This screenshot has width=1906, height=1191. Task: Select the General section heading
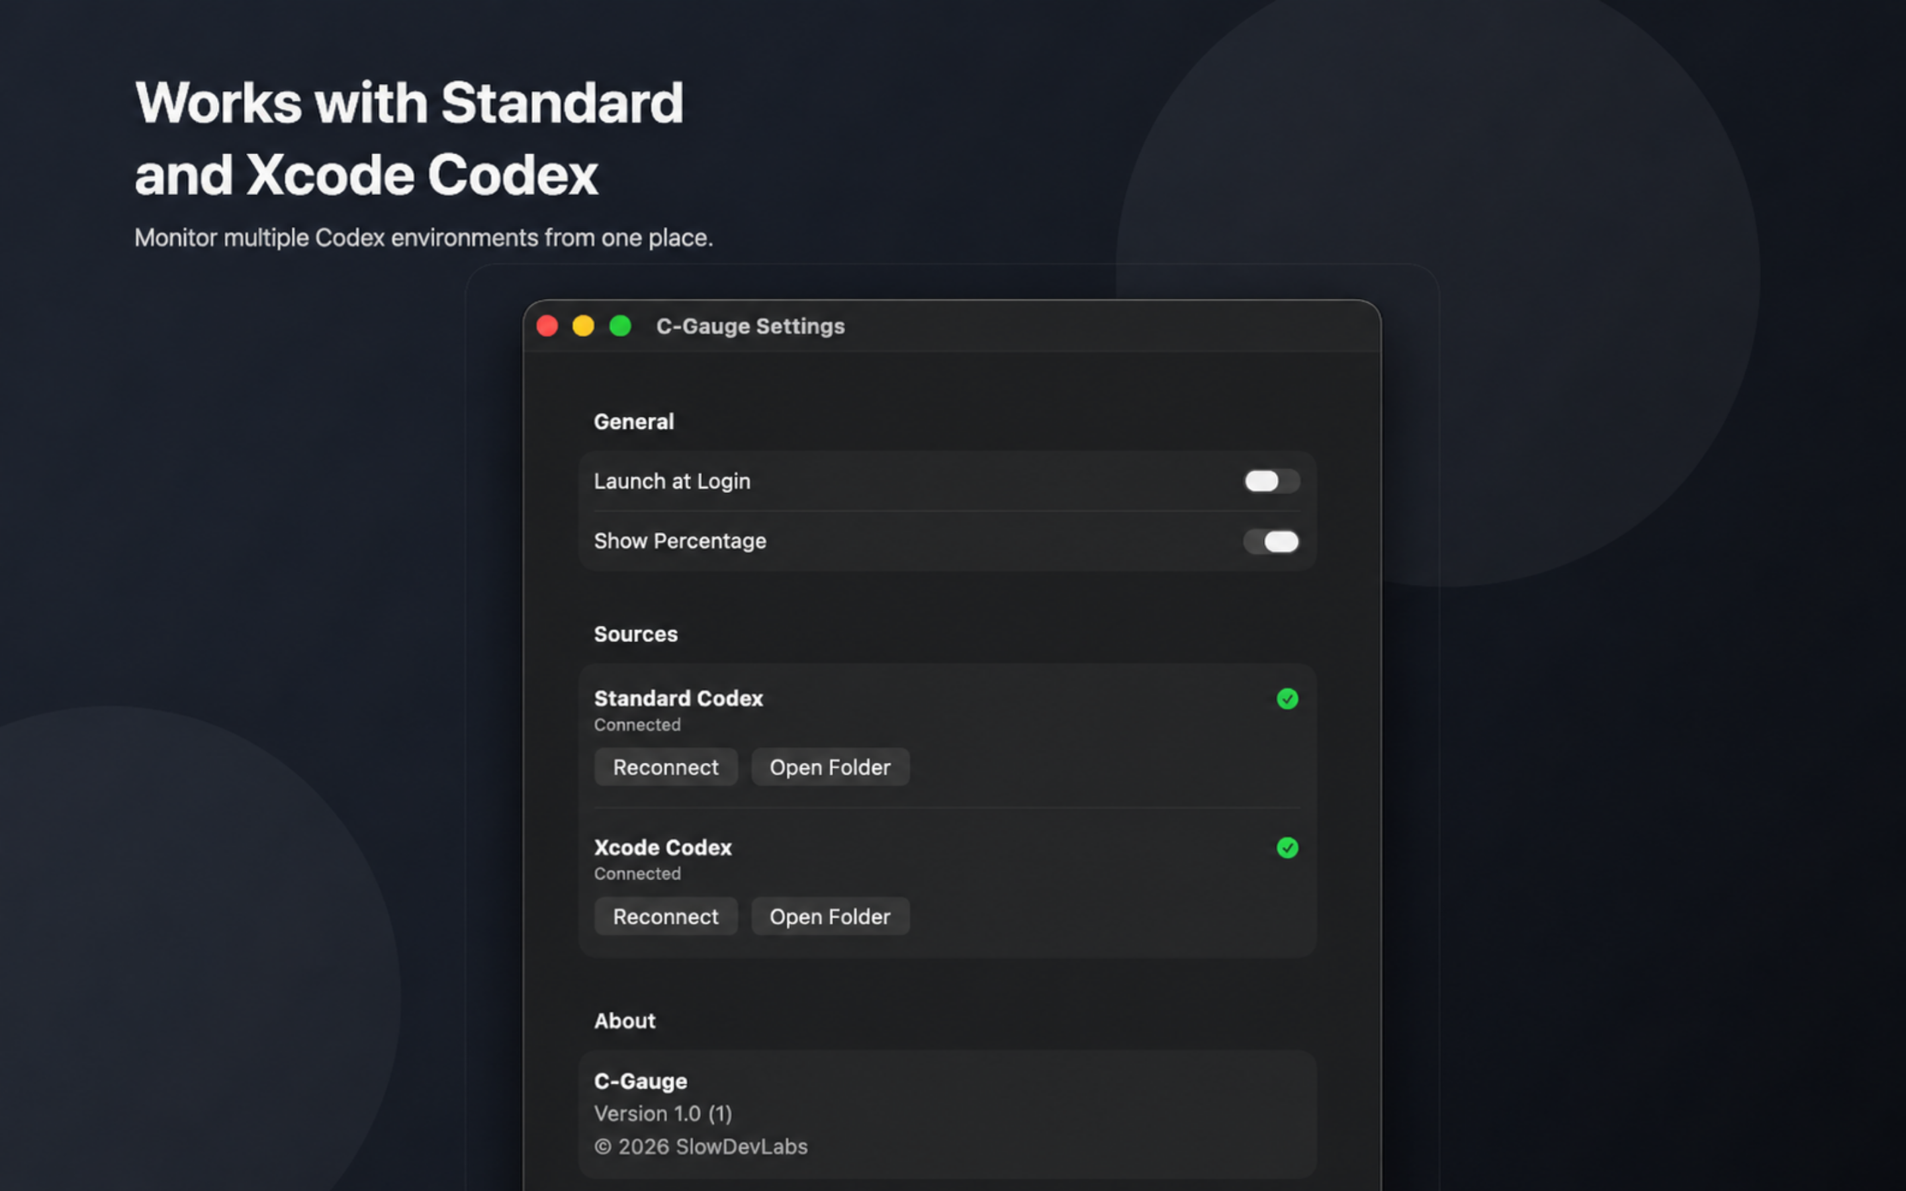point(634,421)
